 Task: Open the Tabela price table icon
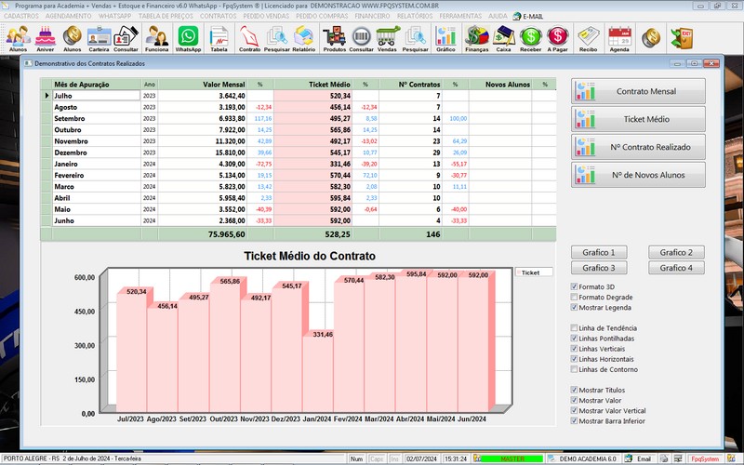point(219,38)
